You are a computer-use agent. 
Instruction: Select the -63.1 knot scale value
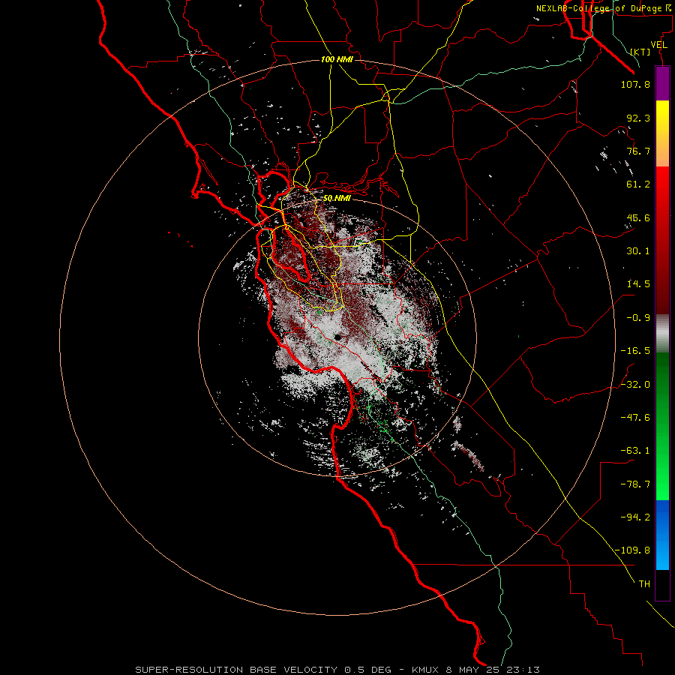[x=635, y=451]
